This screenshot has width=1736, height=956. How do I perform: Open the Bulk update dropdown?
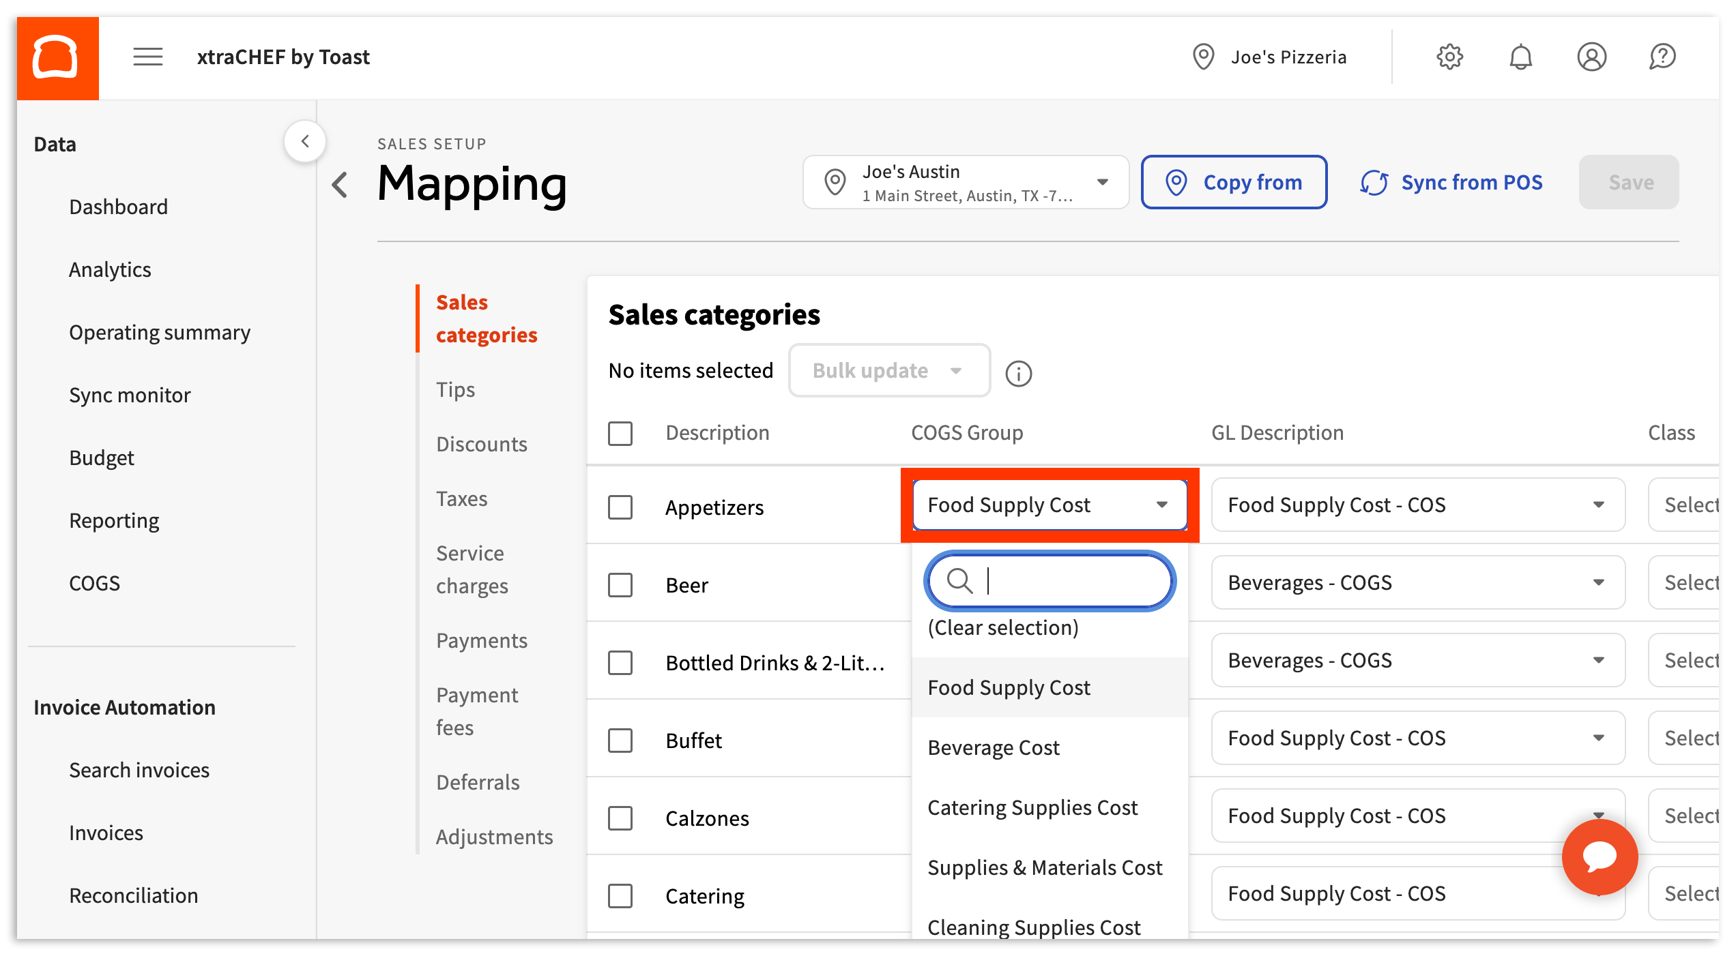pyautogui.click(x=888, y=370)
